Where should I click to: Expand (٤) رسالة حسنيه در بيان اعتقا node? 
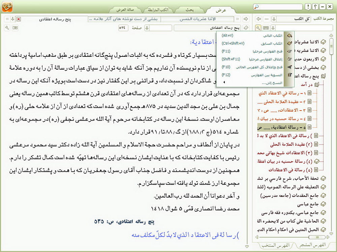[316, 161]
